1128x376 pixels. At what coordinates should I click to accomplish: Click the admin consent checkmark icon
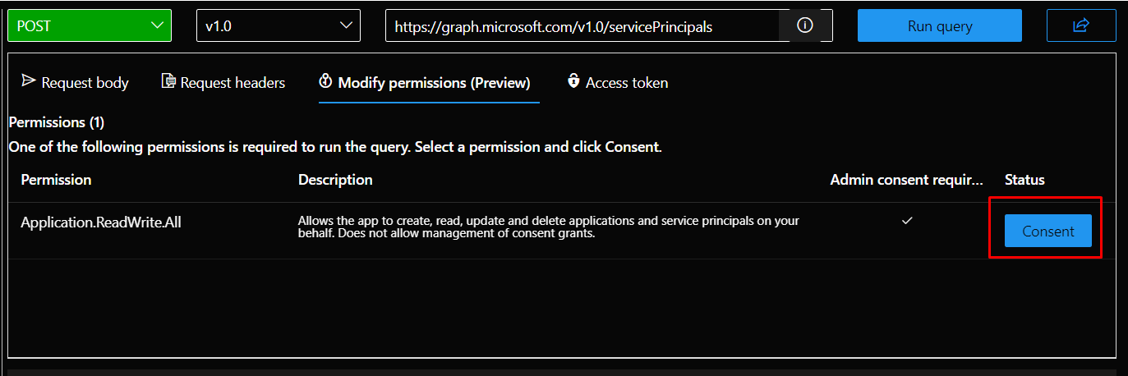click(907, 221)
